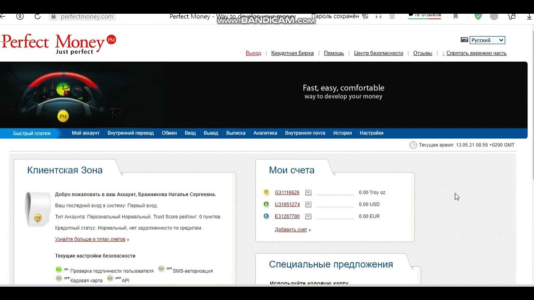Open Настройки menu item
This screenshot has width=534, height=300.
371,133
